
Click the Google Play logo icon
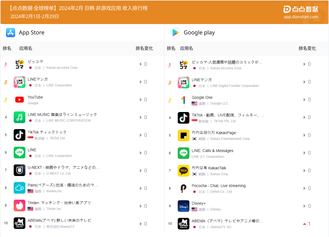175,33
